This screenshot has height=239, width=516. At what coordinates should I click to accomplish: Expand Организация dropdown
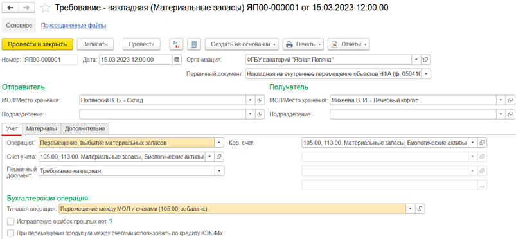pyautogui.click(x=416, y=60)
